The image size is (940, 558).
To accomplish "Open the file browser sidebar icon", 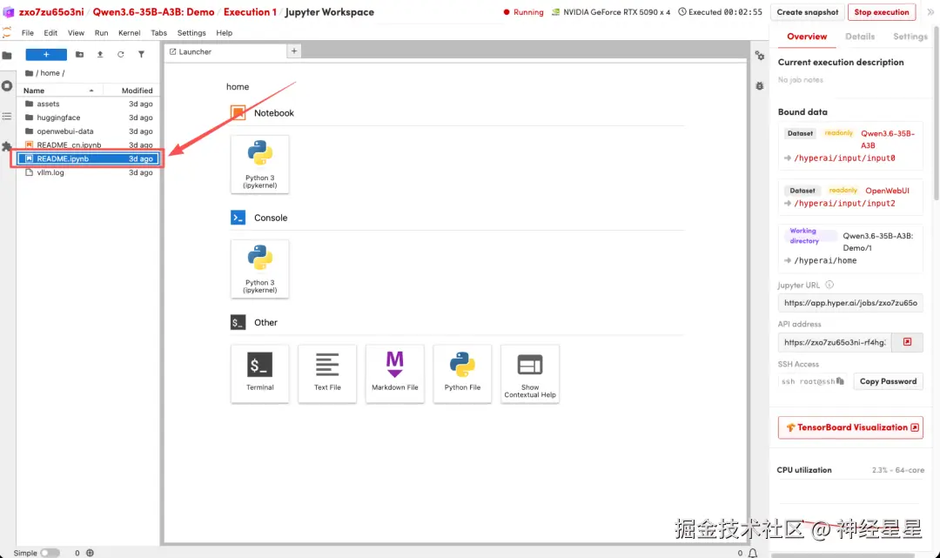I will [x=7, y=55].
